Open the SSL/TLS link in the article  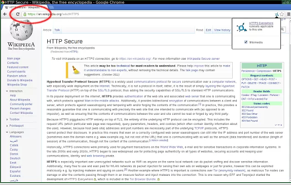pyautogui.click(x=104, y=90)
